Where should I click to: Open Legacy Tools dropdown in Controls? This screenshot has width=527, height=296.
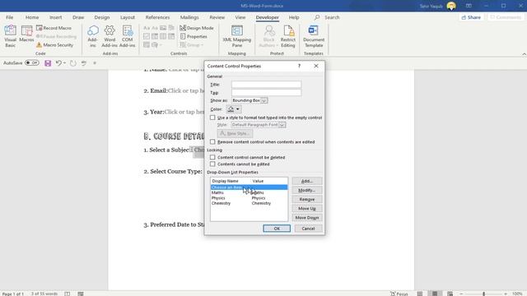[x=156, y=44]
